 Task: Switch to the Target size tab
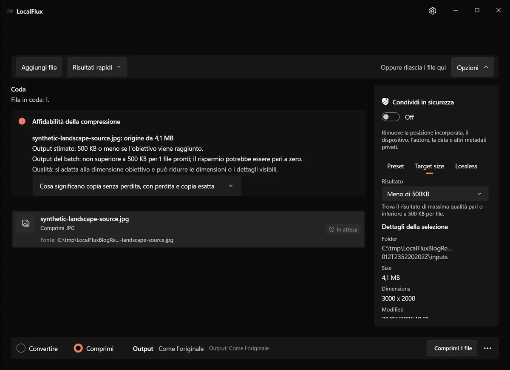click(430, 166)
